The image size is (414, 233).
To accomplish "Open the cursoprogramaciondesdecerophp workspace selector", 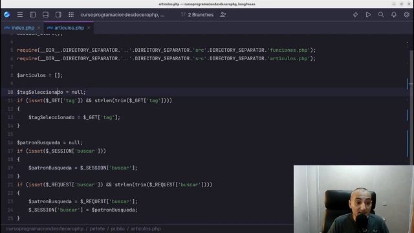I will [122, 15].
